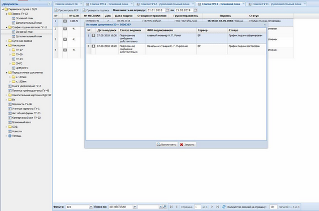Close the Список новостей tab
The height and width of the screenshot is (211, 319).
[81, 3]
